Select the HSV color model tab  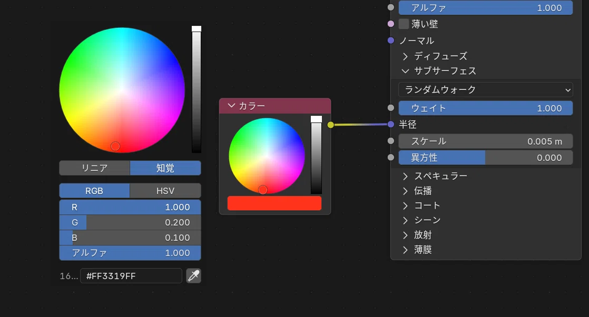point(165,191)
